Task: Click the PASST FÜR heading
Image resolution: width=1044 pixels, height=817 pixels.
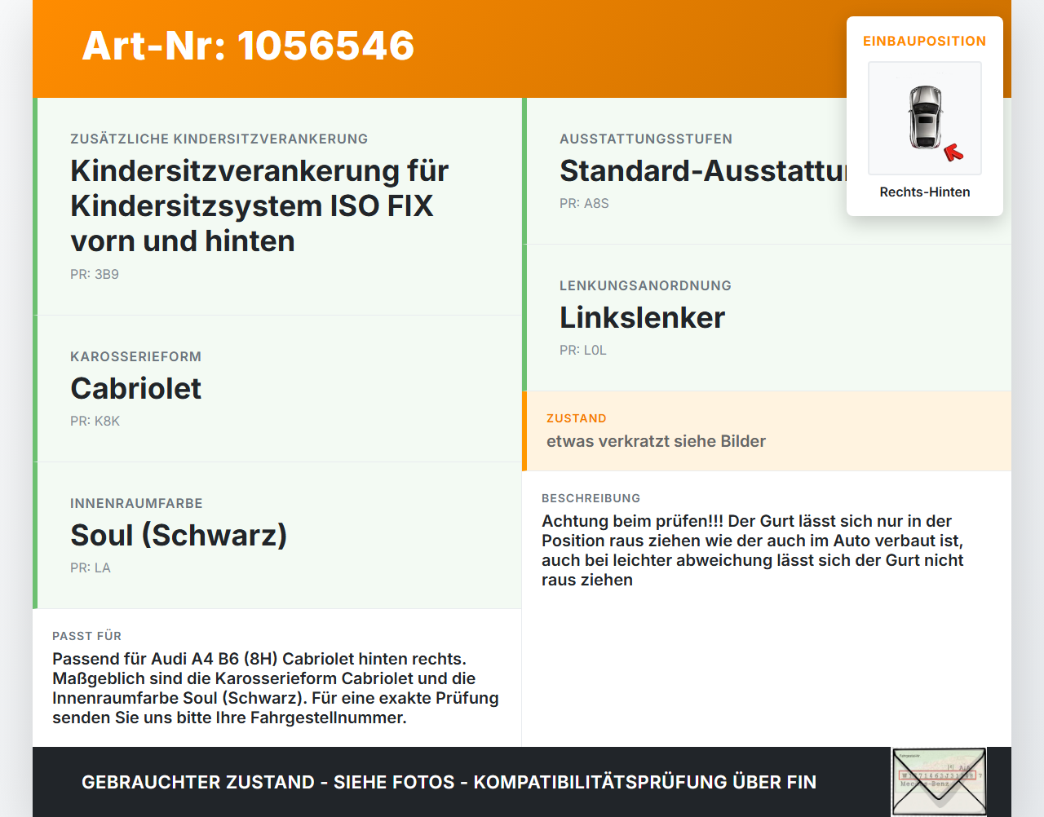Action: tap(86, 636)
